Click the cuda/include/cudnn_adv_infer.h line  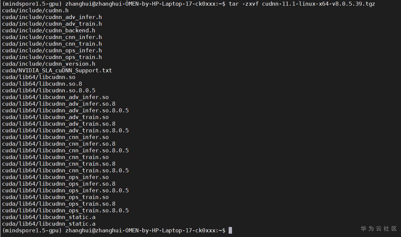tap(52, 17)
